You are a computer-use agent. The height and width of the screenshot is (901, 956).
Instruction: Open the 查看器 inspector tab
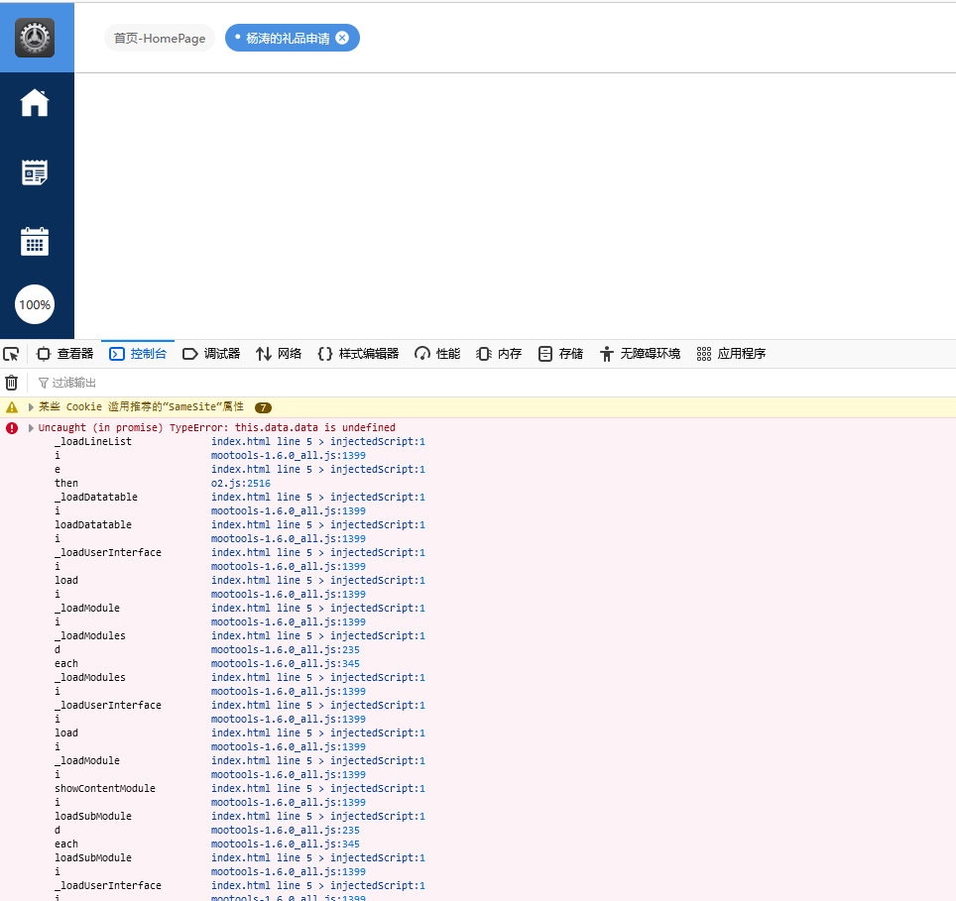(65, 354)
